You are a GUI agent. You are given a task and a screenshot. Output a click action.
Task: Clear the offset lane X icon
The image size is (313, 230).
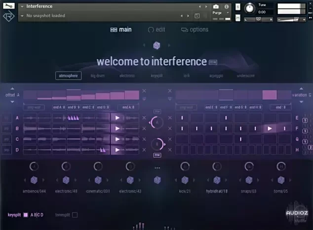tap(144, 91)
